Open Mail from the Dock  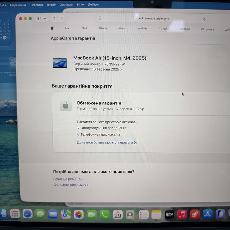tap(53, 214)
